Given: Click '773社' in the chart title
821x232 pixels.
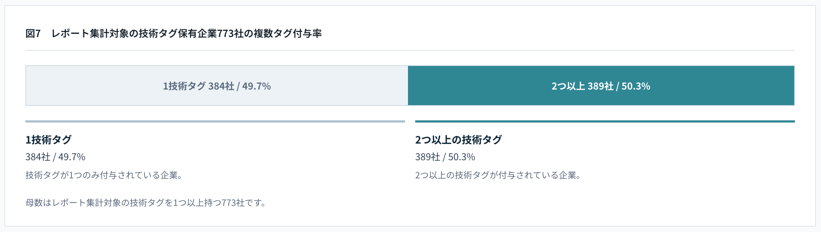Looking at the screenshot, I should (x=230, y=33).
